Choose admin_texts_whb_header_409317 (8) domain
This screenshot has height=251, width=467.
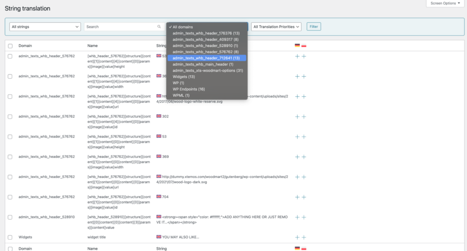[x=207, y=39]
